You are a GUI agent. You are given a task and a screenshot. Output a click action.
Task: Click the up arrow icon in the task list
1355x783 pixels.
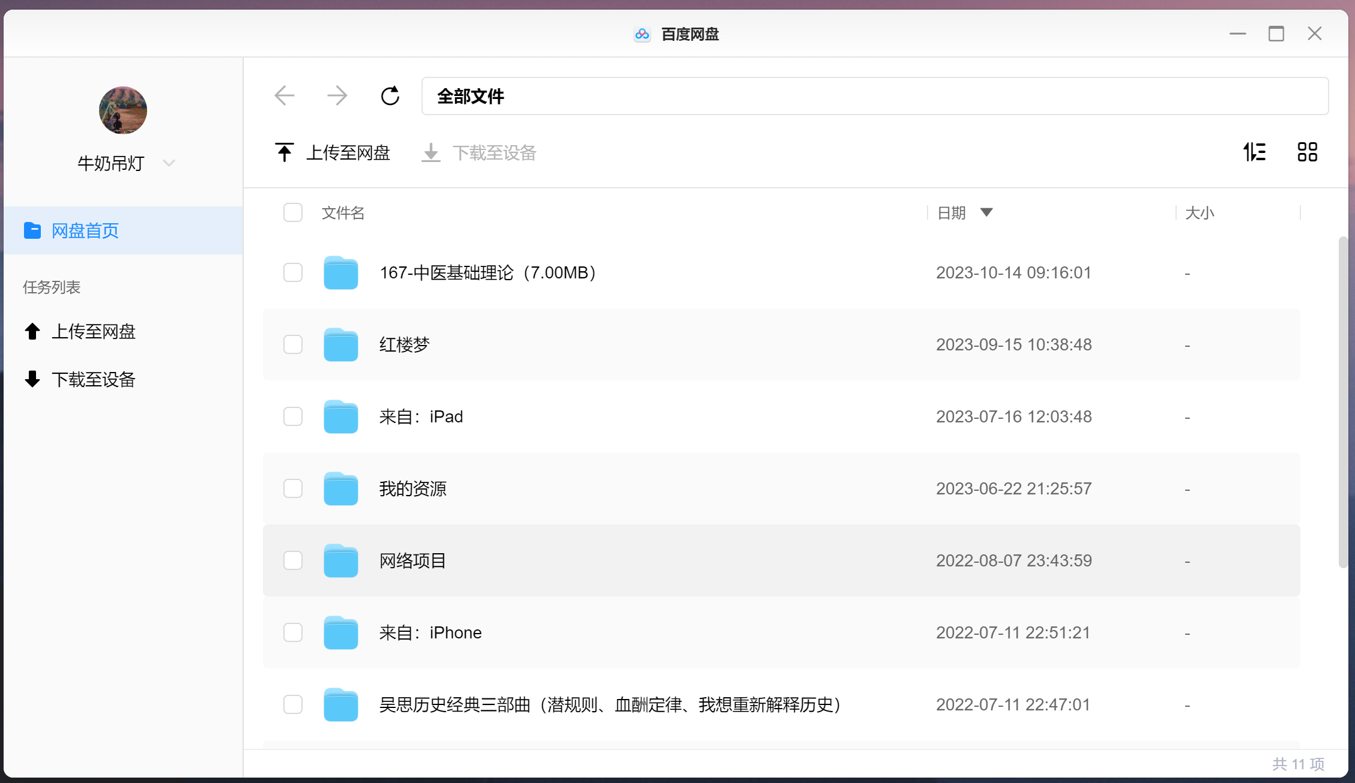(x=32, y=331)
